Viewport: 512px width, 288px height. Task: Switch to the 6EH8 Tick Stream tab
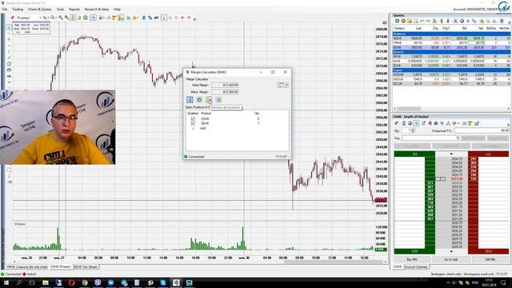[x=86, y=266]
